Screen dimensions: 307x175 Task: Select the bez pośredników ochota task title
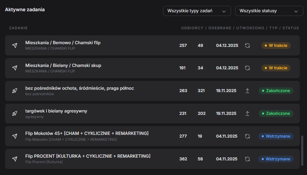pos(80,88)
